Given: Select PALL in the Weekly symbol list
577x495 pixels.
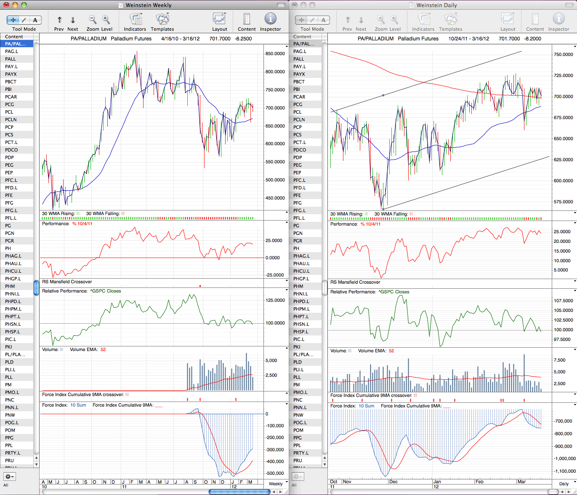Looking at the screenshot, I should point(16,59).
